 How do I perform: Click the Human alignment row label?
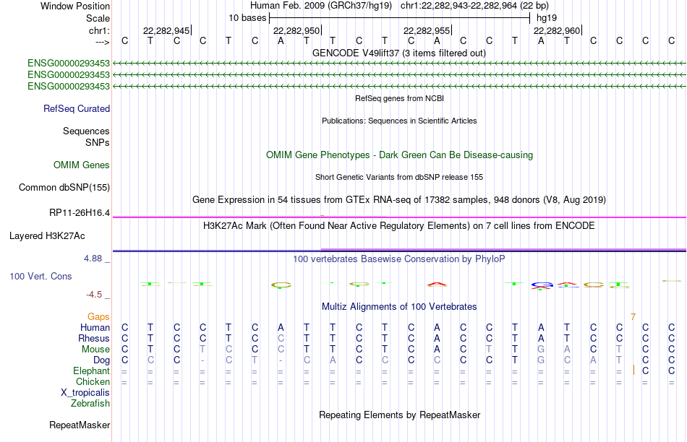point(95,327)
